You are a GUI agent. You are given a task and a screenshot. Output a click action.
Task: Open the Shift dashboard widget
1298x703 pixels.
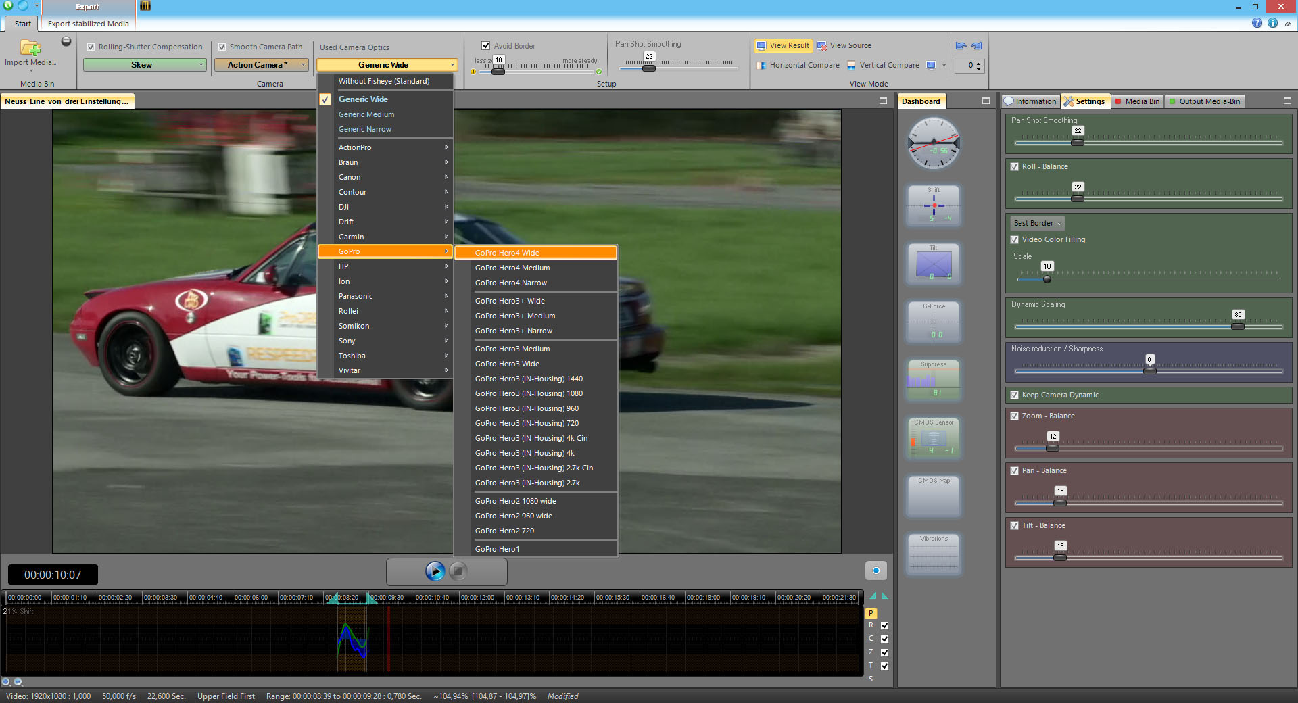point(934,205)
